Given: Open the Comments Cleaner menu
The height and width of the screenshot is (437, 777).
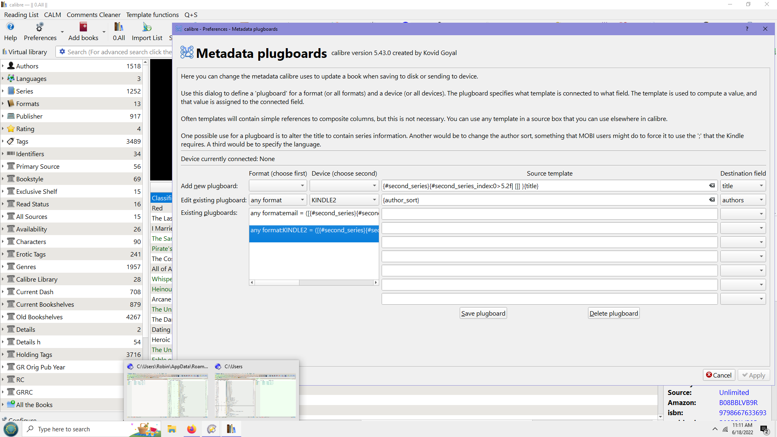Looking at the screenshot, I should click(x=93, y=15).
